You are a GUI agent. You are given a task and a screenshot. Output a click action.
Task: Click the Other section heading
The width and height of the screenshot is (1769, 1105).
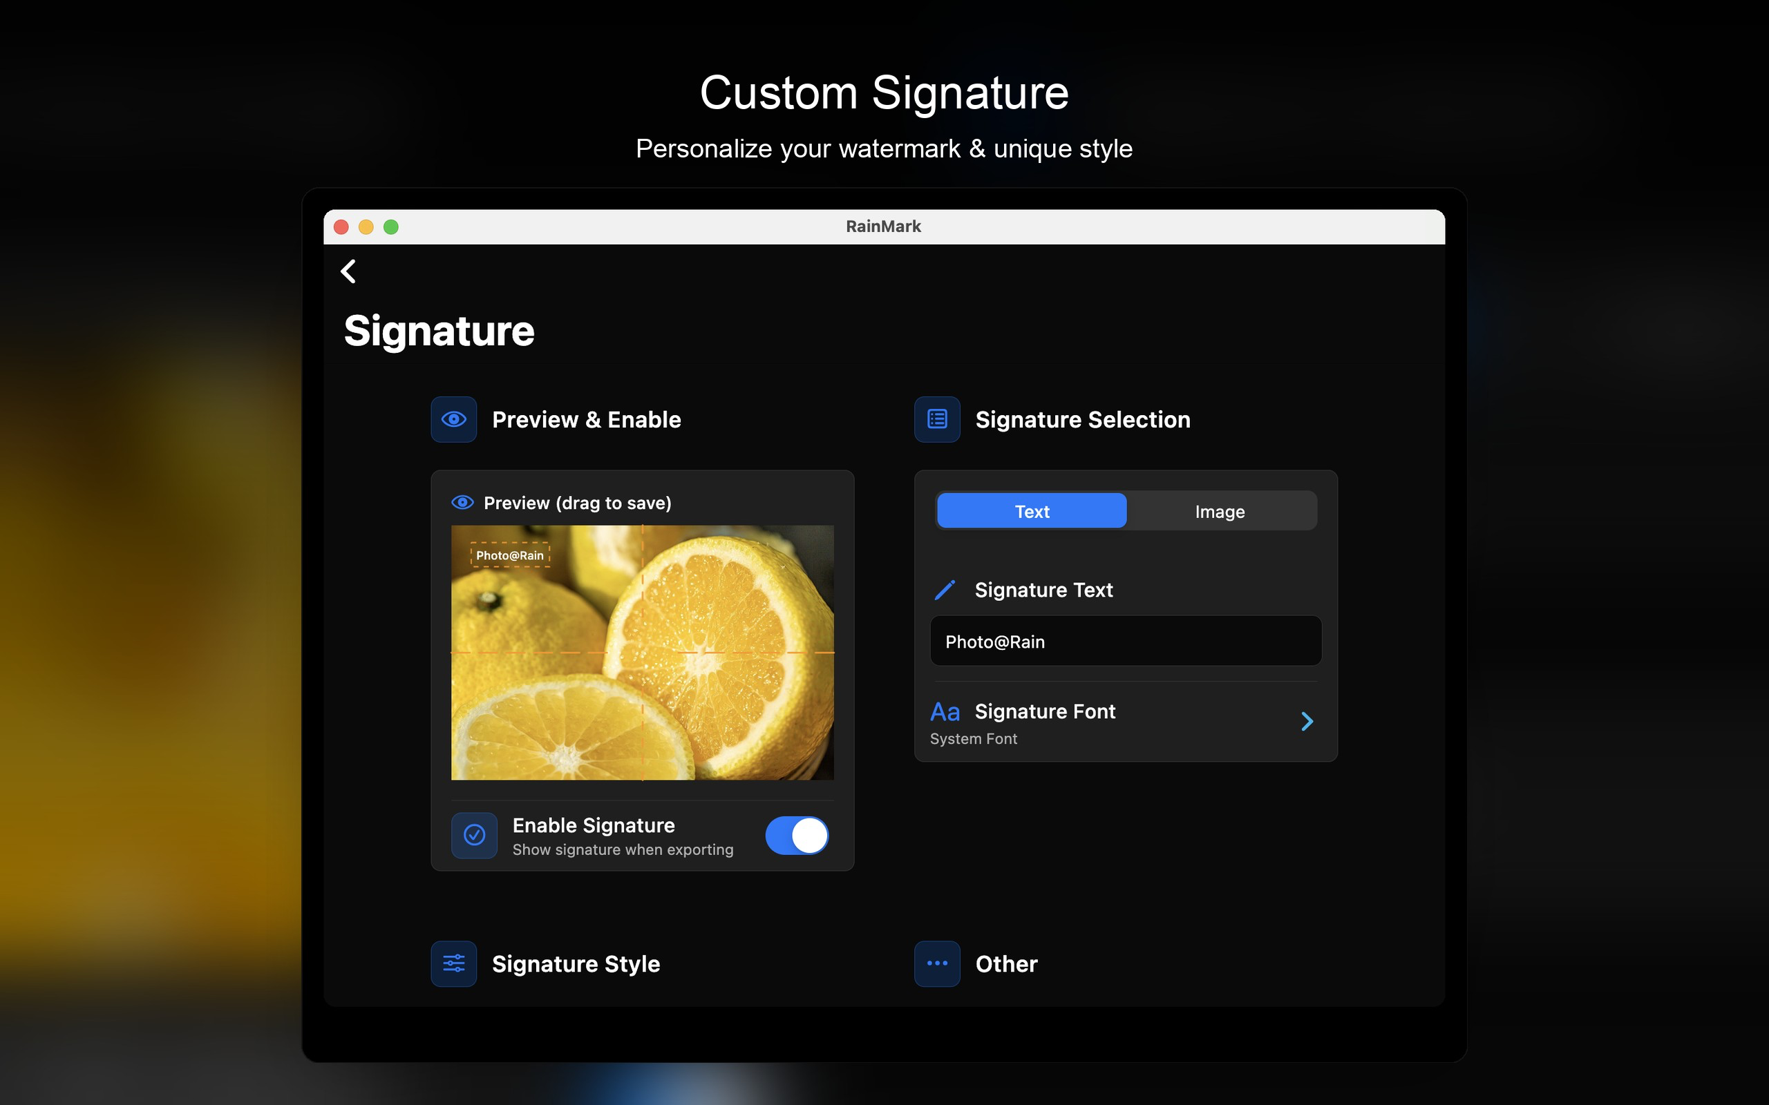tap(1006, 964)
